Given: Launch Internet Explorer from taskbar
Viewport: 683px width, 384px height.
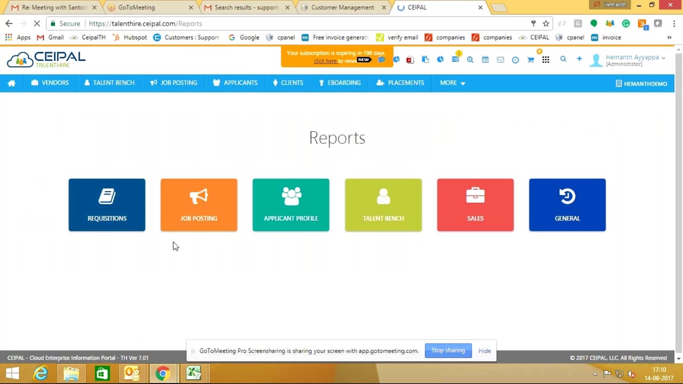Looking at the screenshot, I should coord(41,374).
